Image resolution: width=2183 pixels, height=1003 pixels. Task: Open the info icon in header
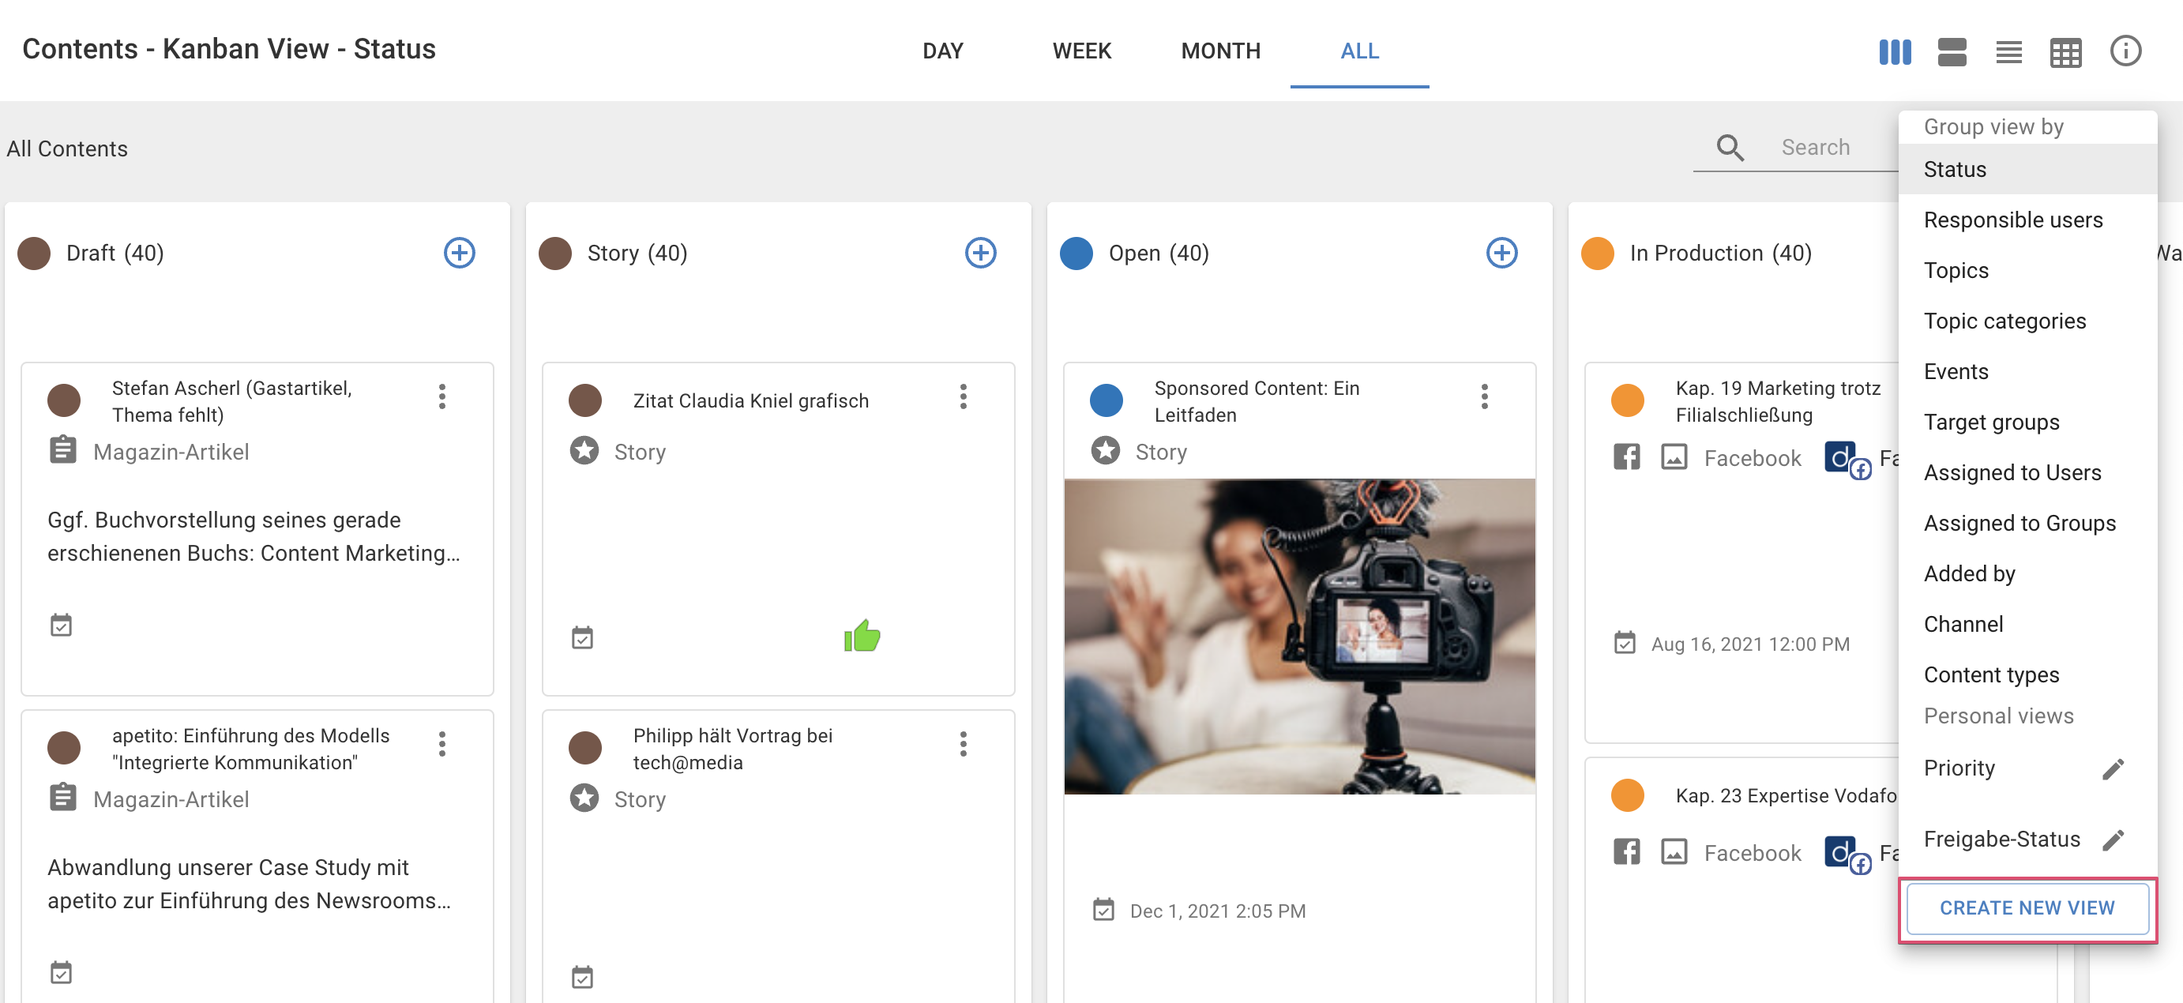pyautogui.click(x=2125, y=51)
